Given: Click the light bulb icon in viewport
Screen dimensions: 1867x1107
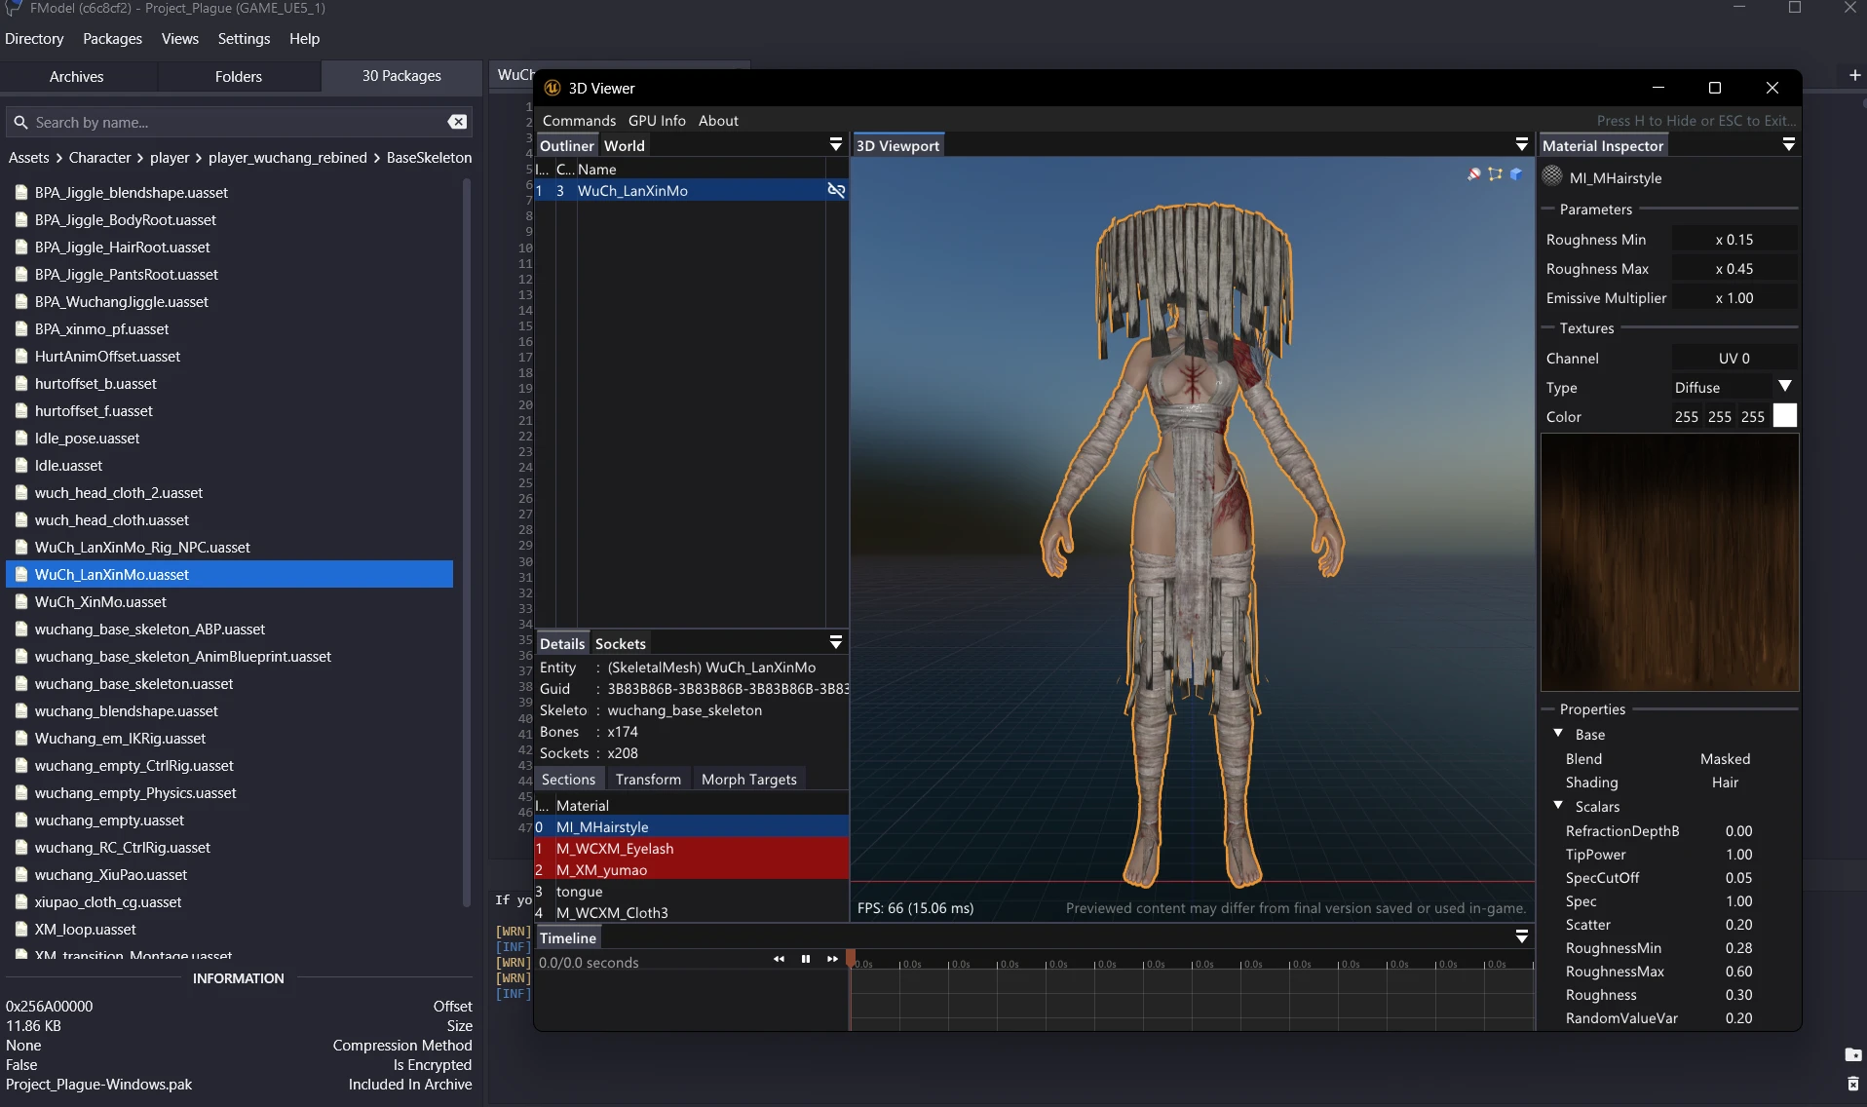Looking at the screenshot, I should pos(1474,174).
